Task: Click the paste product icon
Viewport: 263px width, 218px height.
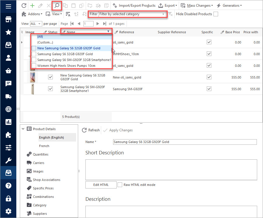Action: 73,6
